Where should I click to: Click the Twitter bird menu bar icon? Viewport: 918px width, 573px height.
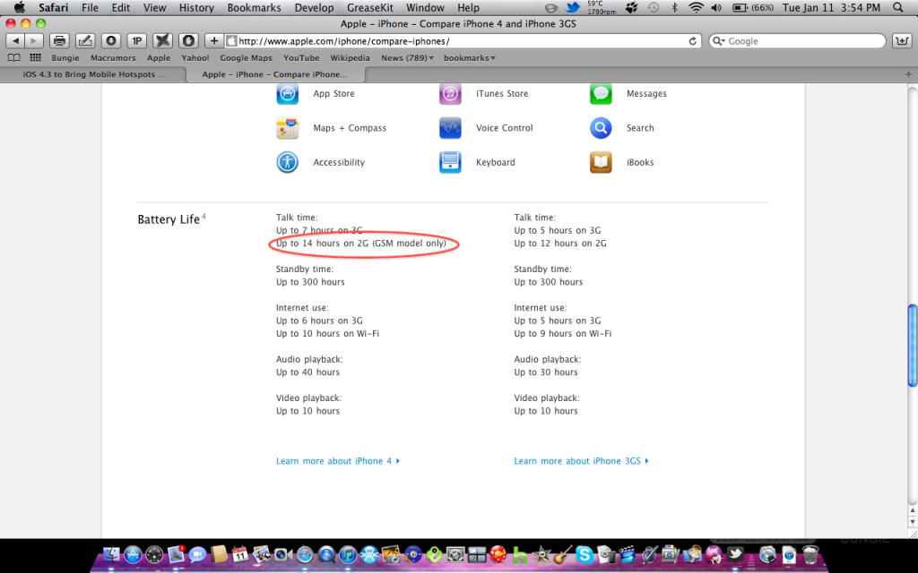pyautogui.click(x=573, y=7)
